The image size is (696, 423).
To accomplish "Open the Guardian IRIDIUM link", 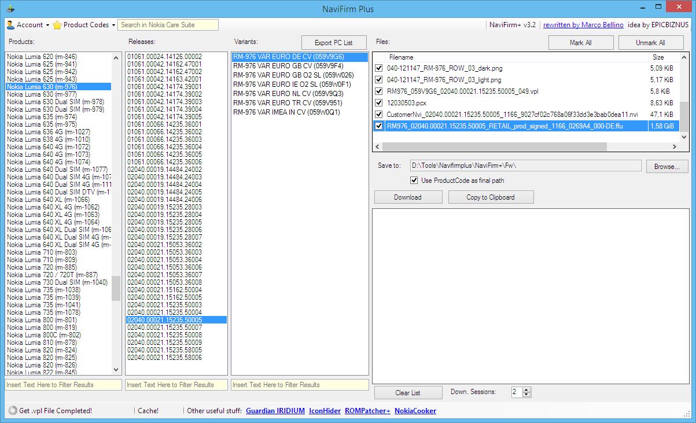I will click(x=275, y=411).
